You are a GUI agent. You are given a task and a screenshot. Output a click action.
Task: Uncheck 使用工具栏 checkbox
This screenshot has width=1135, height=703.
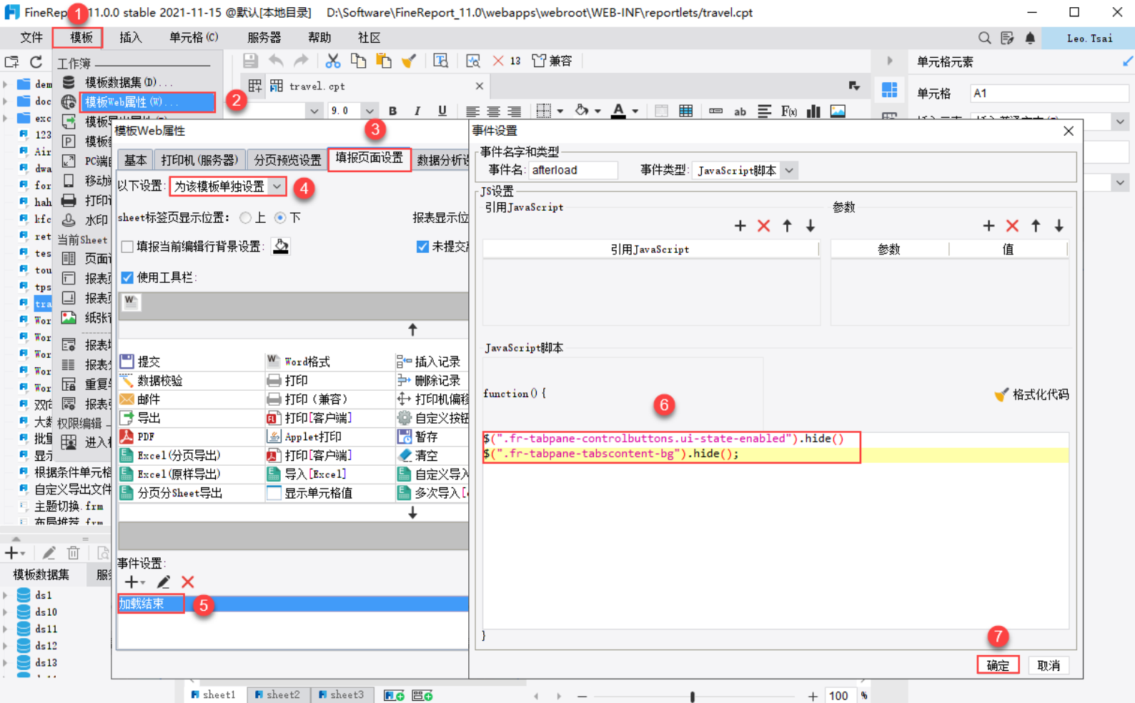pyautogui.click(x=127, y=277)
